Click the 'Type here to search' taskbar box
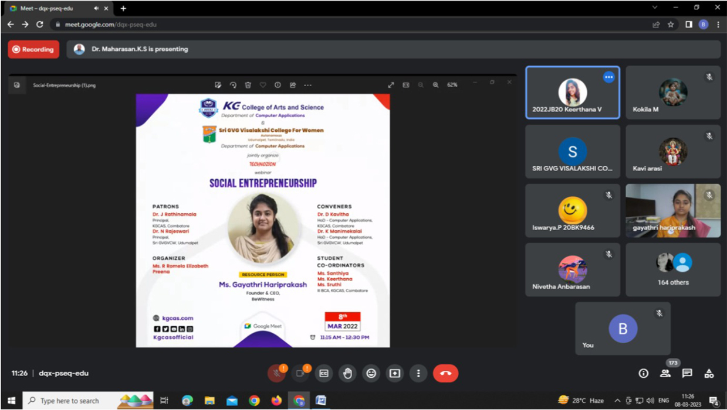The image size is (727, 410). point(88,401)
